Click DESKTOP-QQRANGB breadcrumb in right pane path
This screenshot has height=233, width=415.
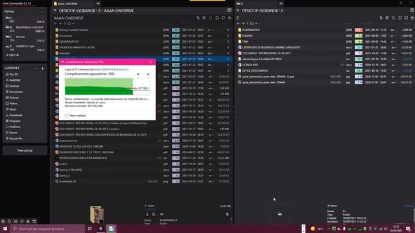[x=259, y=11]
